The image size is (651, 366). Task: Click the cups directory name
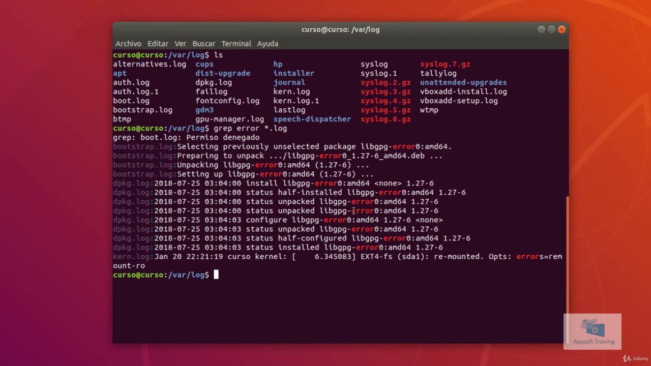point(204,64)
